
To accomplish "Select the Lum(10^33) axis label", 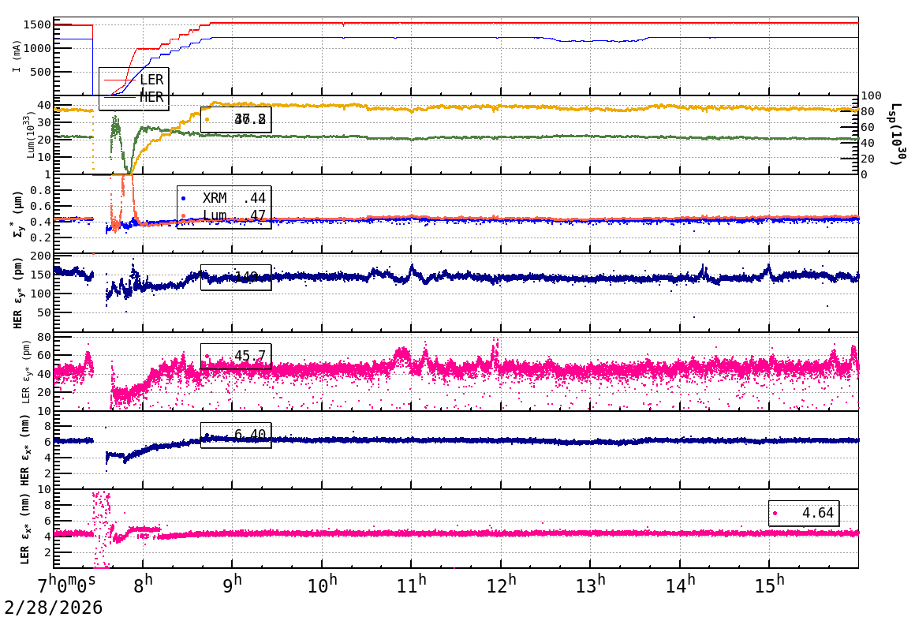I will pos(31,134).
